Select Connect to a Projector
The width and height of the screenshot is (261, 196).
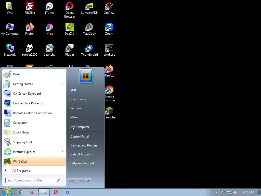click(34, 103)
